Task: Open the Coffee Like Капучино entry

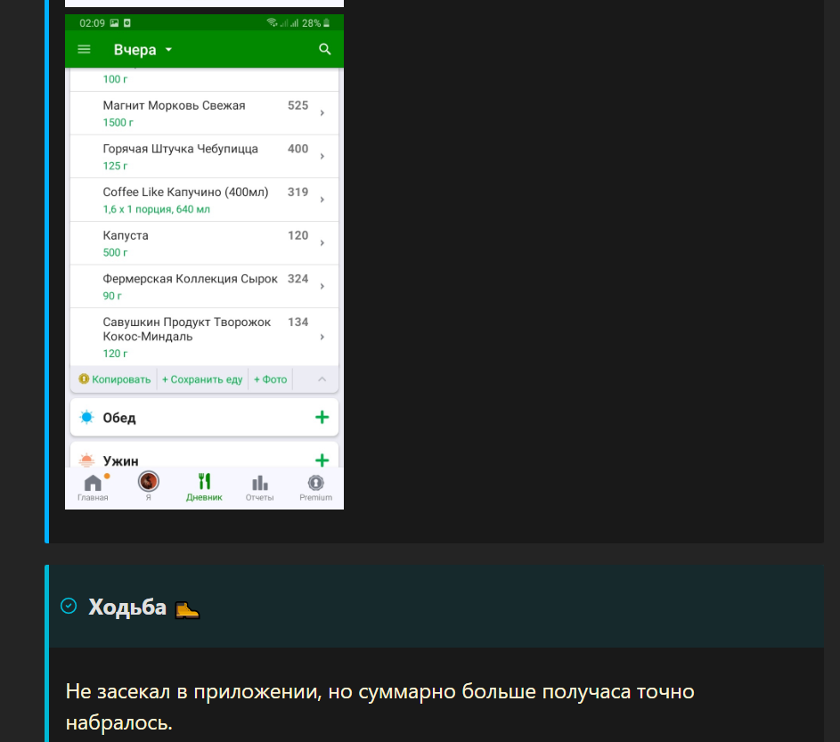Action: 204,200
